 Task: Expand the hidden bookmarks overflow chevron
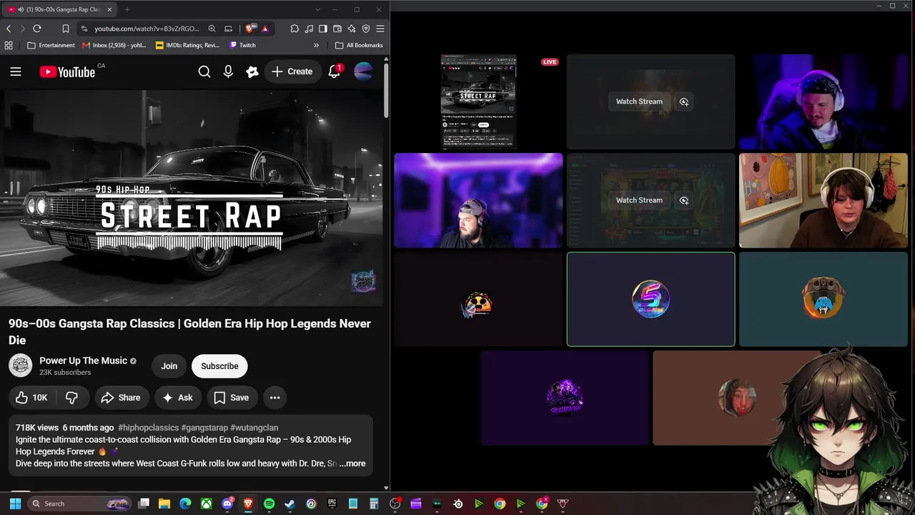pos(316,45)
